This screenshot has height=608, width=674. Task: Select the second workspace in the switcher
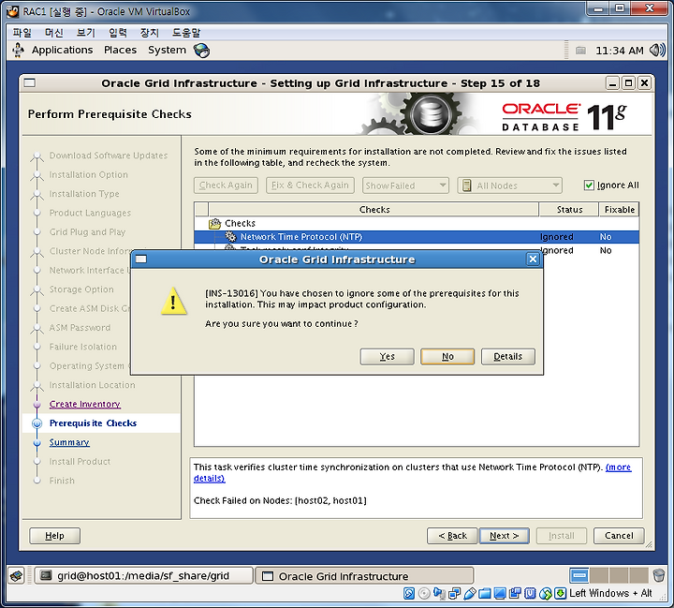pos(599,575)
